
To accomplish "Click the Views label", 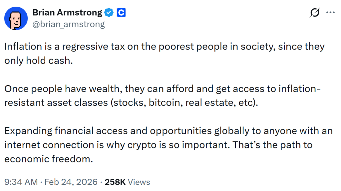I will 139,182.
